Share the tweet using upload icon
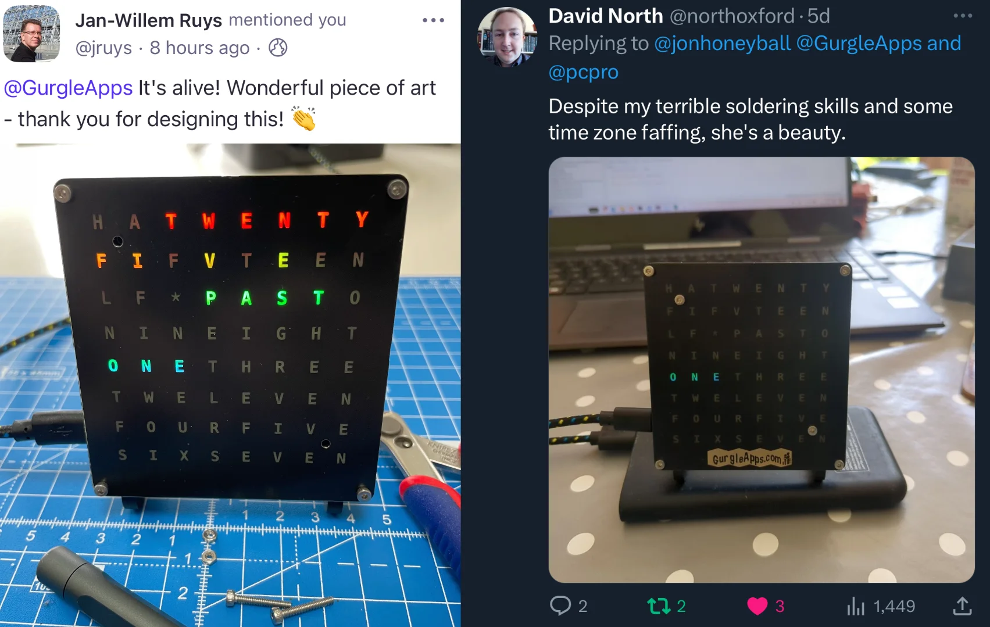The width and height of the screenshot is (990, 627). click(x=962, y=606)
